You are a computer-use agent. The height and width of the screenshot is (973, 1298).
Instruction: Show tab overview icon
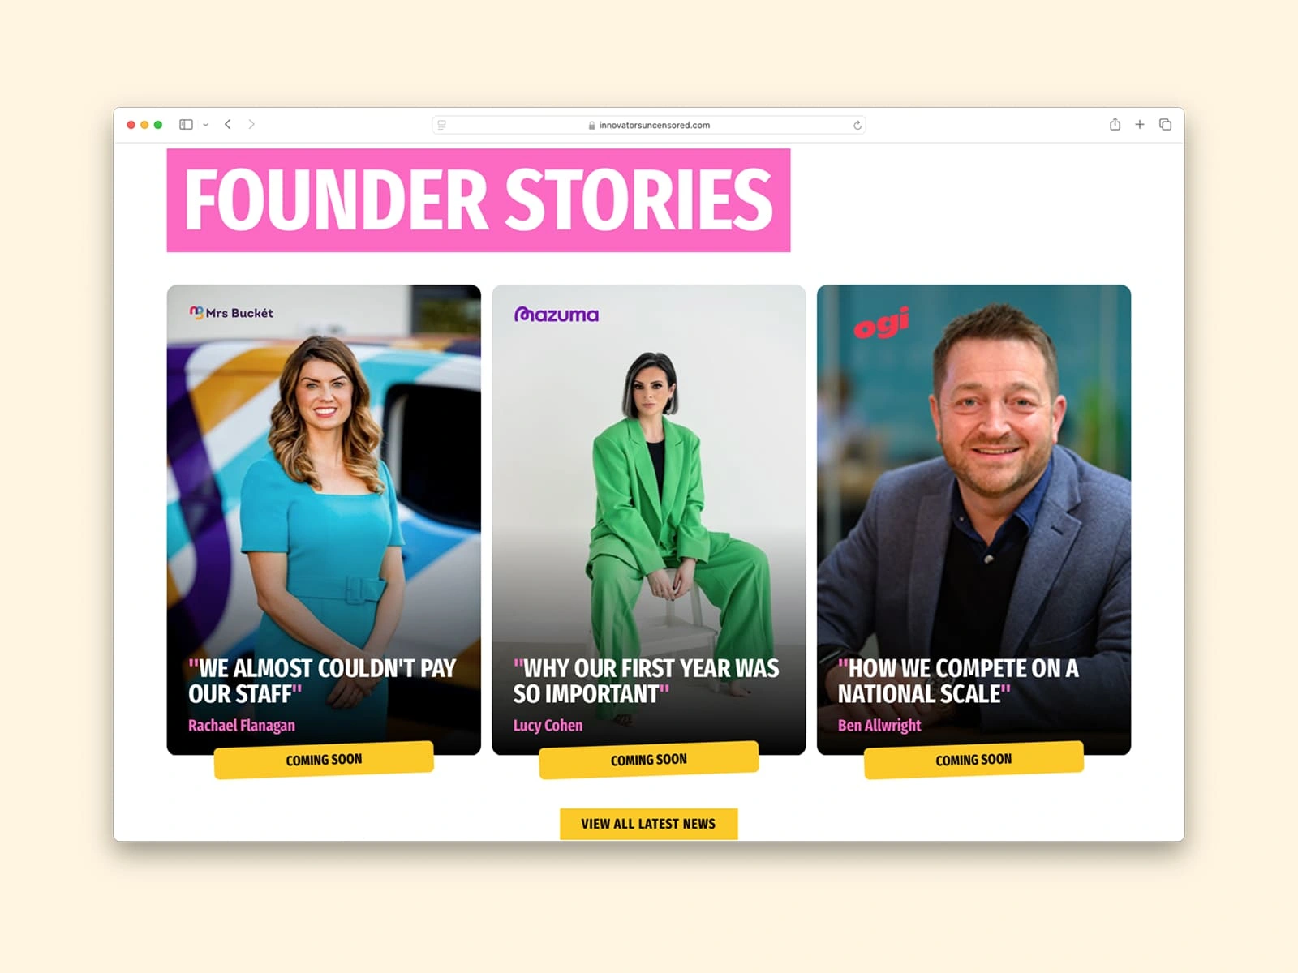click(x=1165, y=125)
